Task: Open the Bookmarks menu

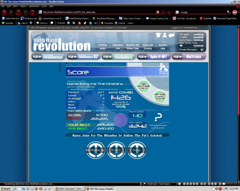Action: click(x=34, y=6)
